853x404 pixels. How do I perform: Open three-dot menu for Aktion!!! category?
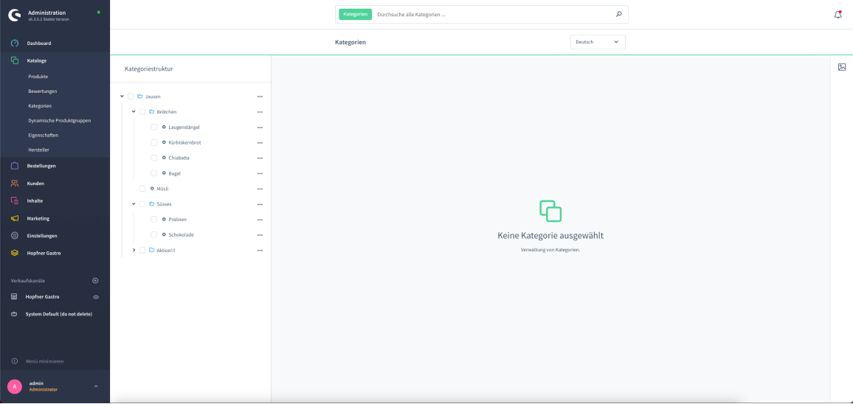click(x=260, y=251)
